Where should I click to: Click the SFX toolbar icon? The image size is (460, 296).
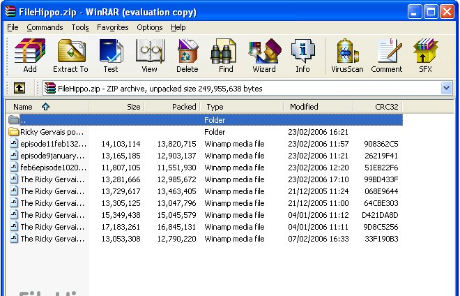pos(425,51)
